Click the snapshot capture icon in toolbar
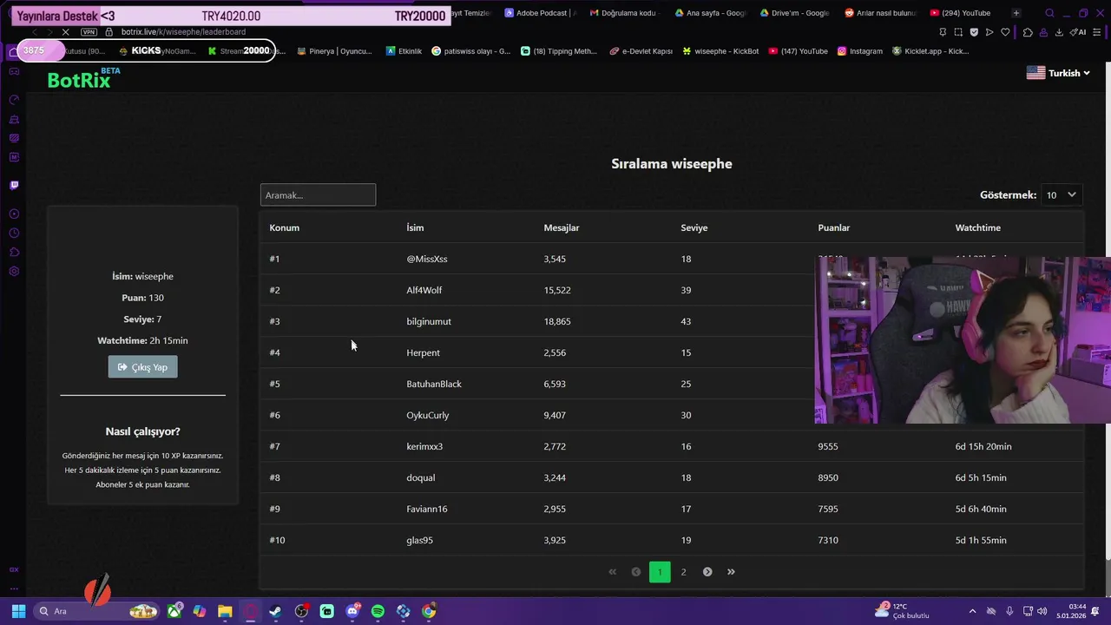The width and height of the screenshot is (1111, 625). 958,32
